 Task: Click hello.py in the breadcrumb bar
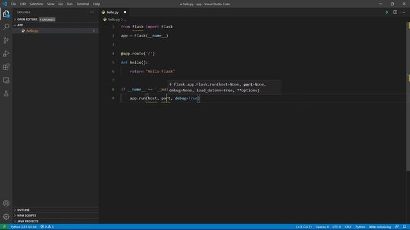[x=114, y=20]
